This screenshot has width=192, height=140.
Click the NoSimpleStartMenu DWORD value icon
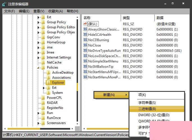tap(85, 61)
